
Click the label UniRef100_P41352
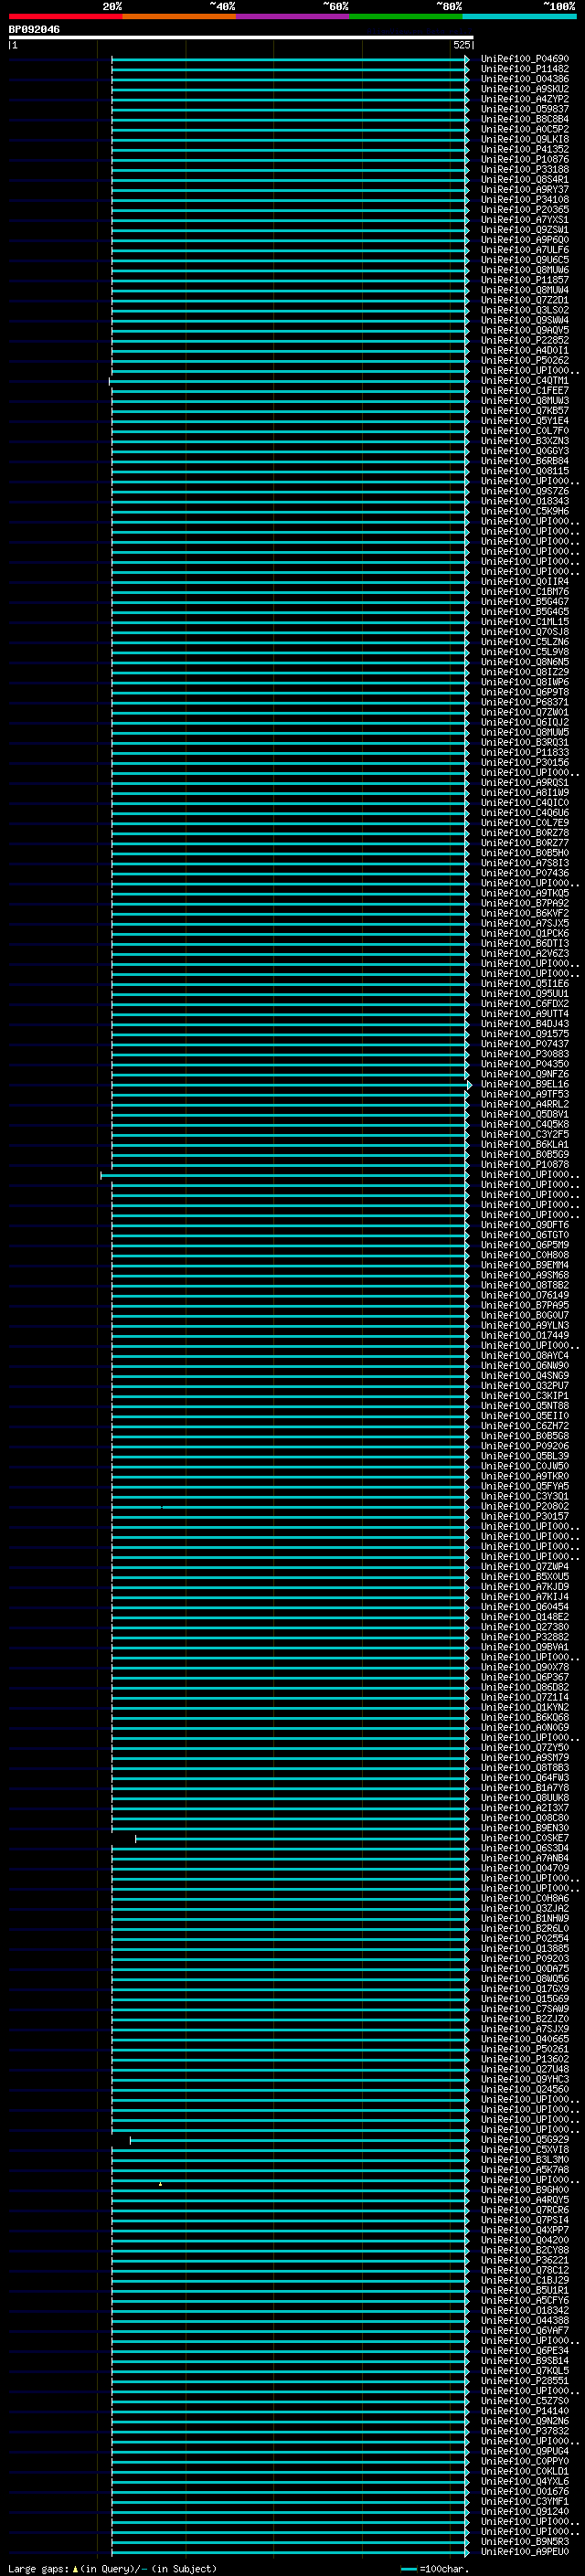click(525, 149)
